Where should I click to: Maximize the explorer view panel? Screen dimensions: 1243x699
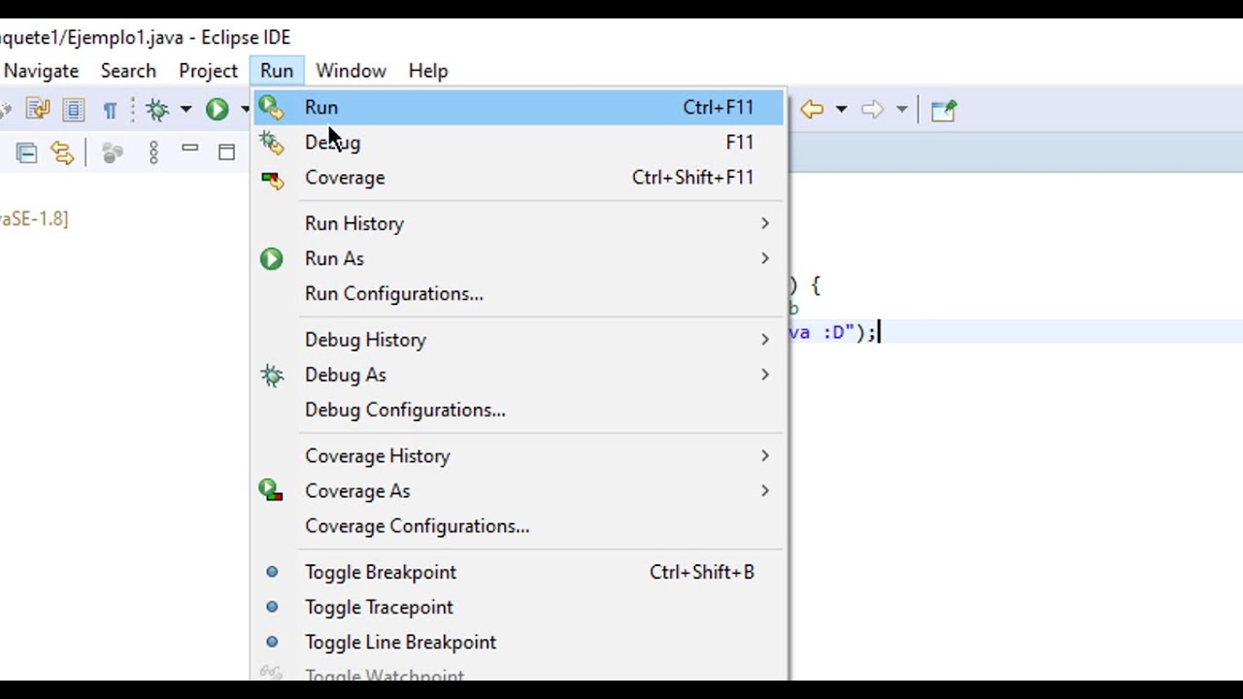(226, 151)
